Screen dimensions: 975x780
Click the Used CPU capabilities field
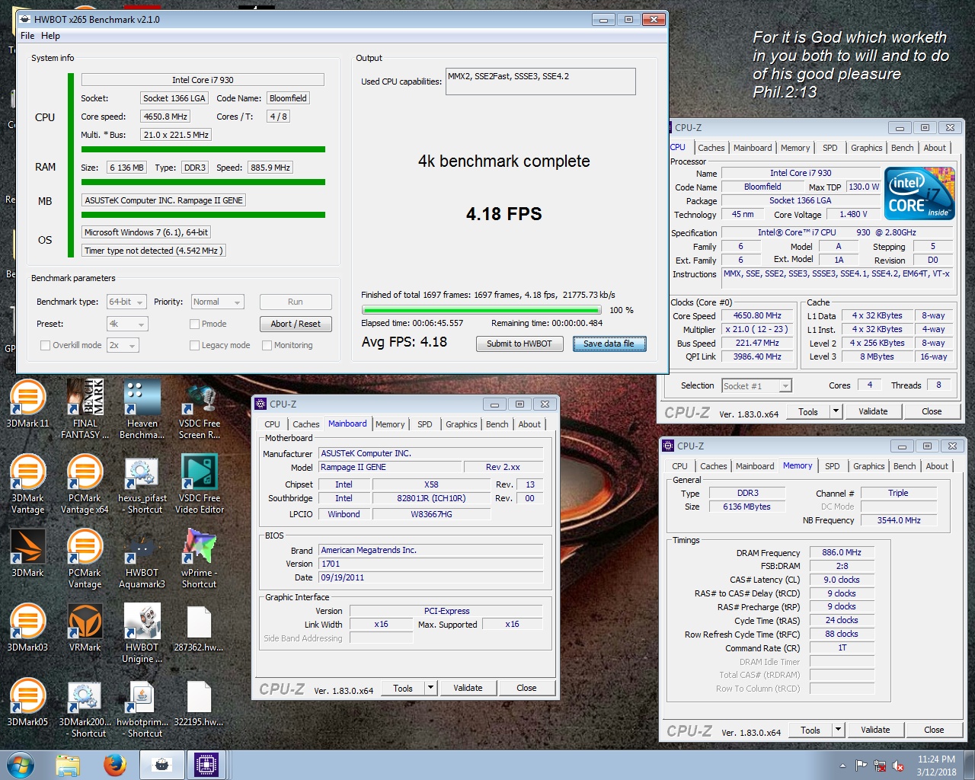point(540,82)
